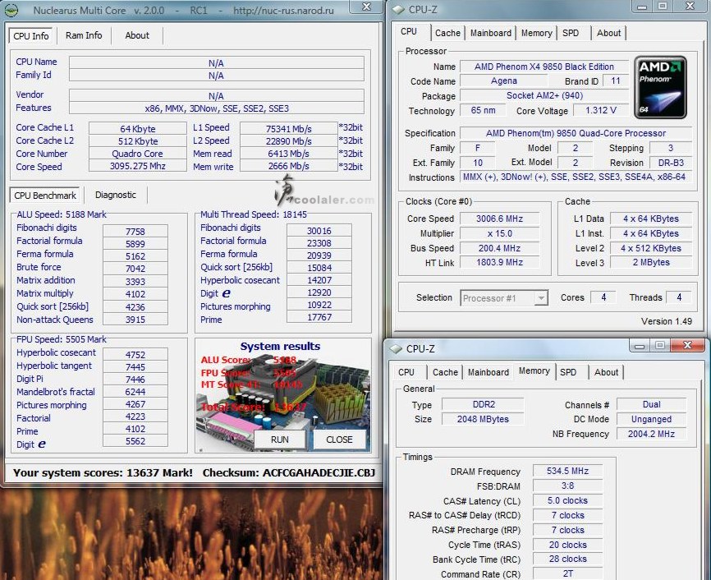Click the Features field listing x86, MMX

216,108
